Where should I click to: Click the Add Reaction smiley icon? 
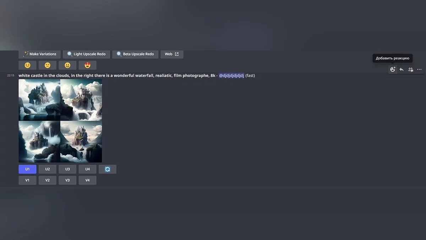[393, 70]
